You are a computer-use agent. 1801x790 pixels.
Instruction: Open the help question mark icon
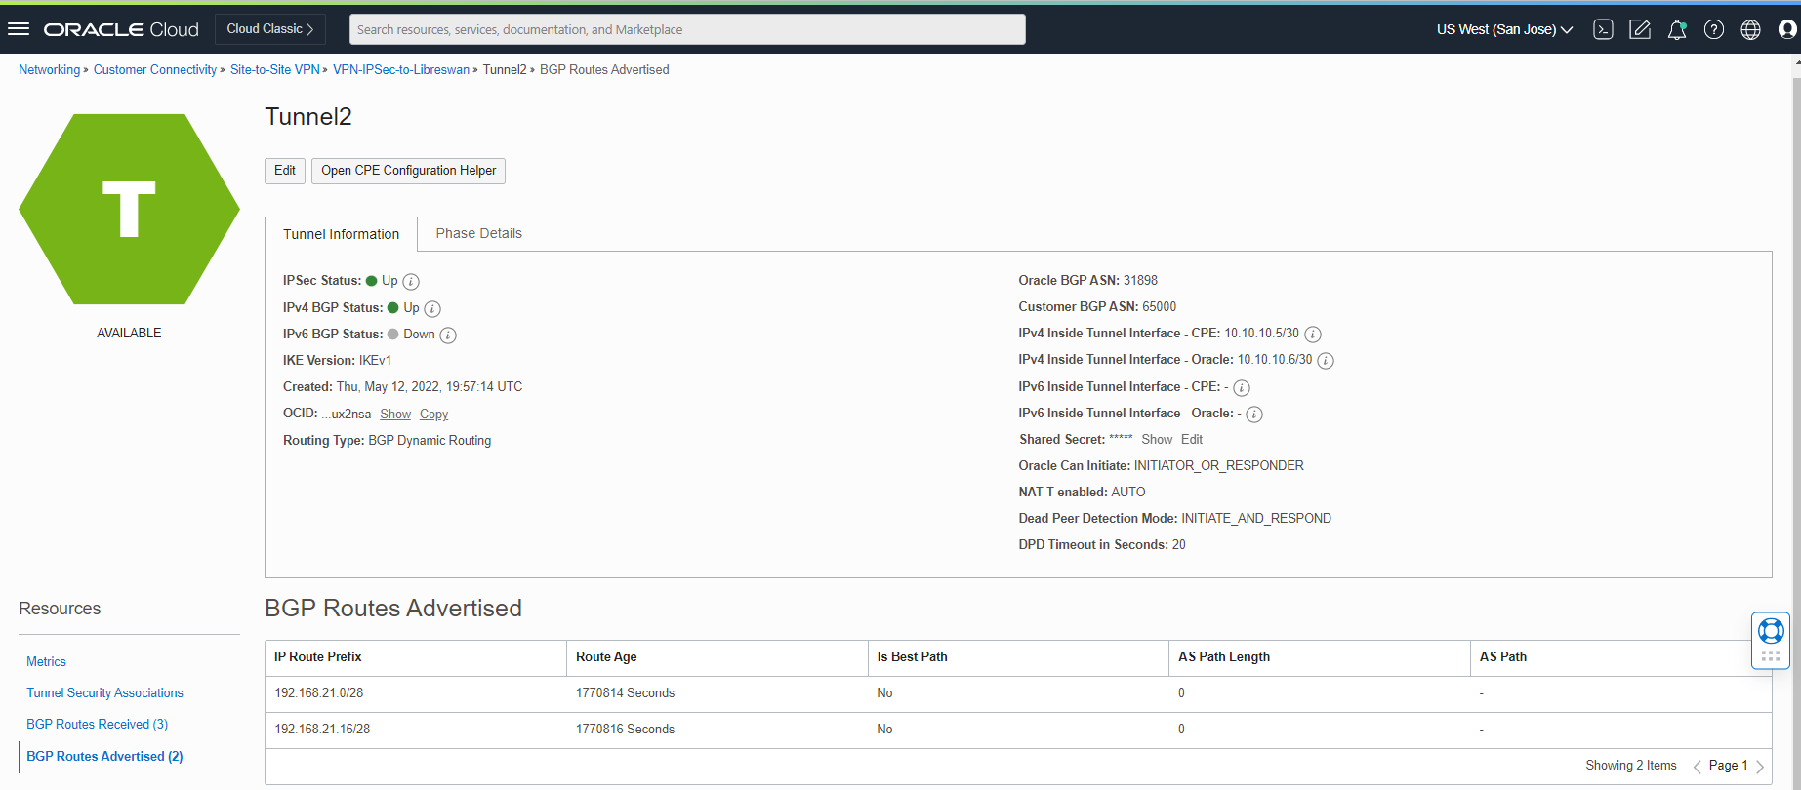pyautogui.click(x=1714, y=29)
